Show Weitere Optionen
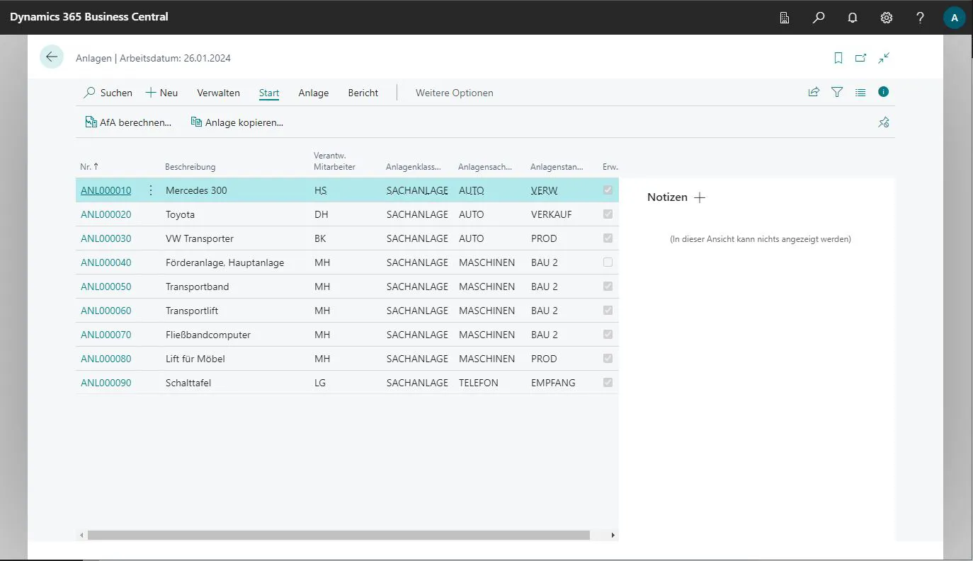The height and width of the screenshot is (561, 973). (455, 93)
